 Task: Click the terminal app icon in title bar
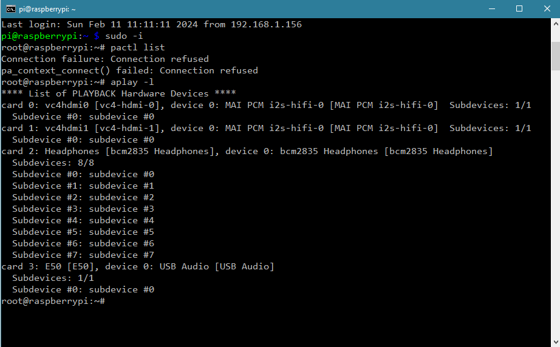tap(11, 9)
